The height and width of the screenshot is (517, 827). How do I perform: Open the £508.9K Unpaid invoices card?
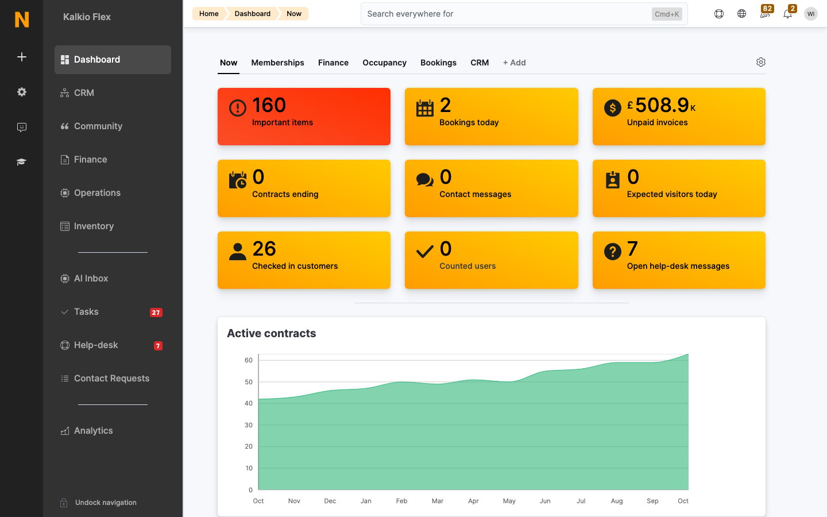click(x=679, y=117)
